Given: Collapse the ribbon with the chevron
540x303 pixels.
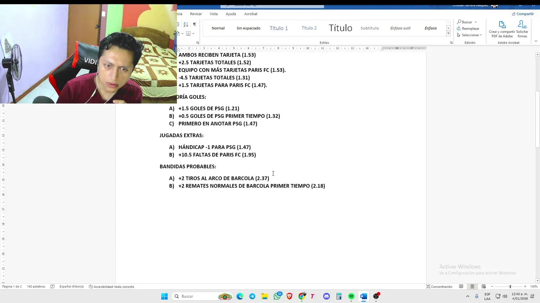Looking at the screenshot, I should (536, 41).
